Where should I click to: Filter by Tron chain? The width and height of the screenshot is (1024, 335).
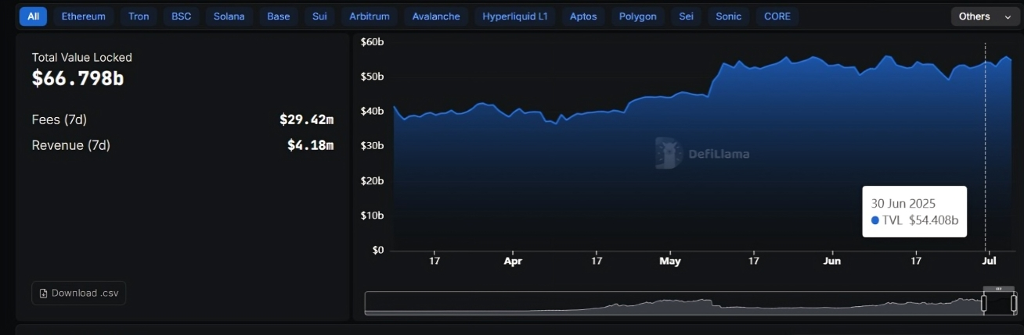click(139, 16)
